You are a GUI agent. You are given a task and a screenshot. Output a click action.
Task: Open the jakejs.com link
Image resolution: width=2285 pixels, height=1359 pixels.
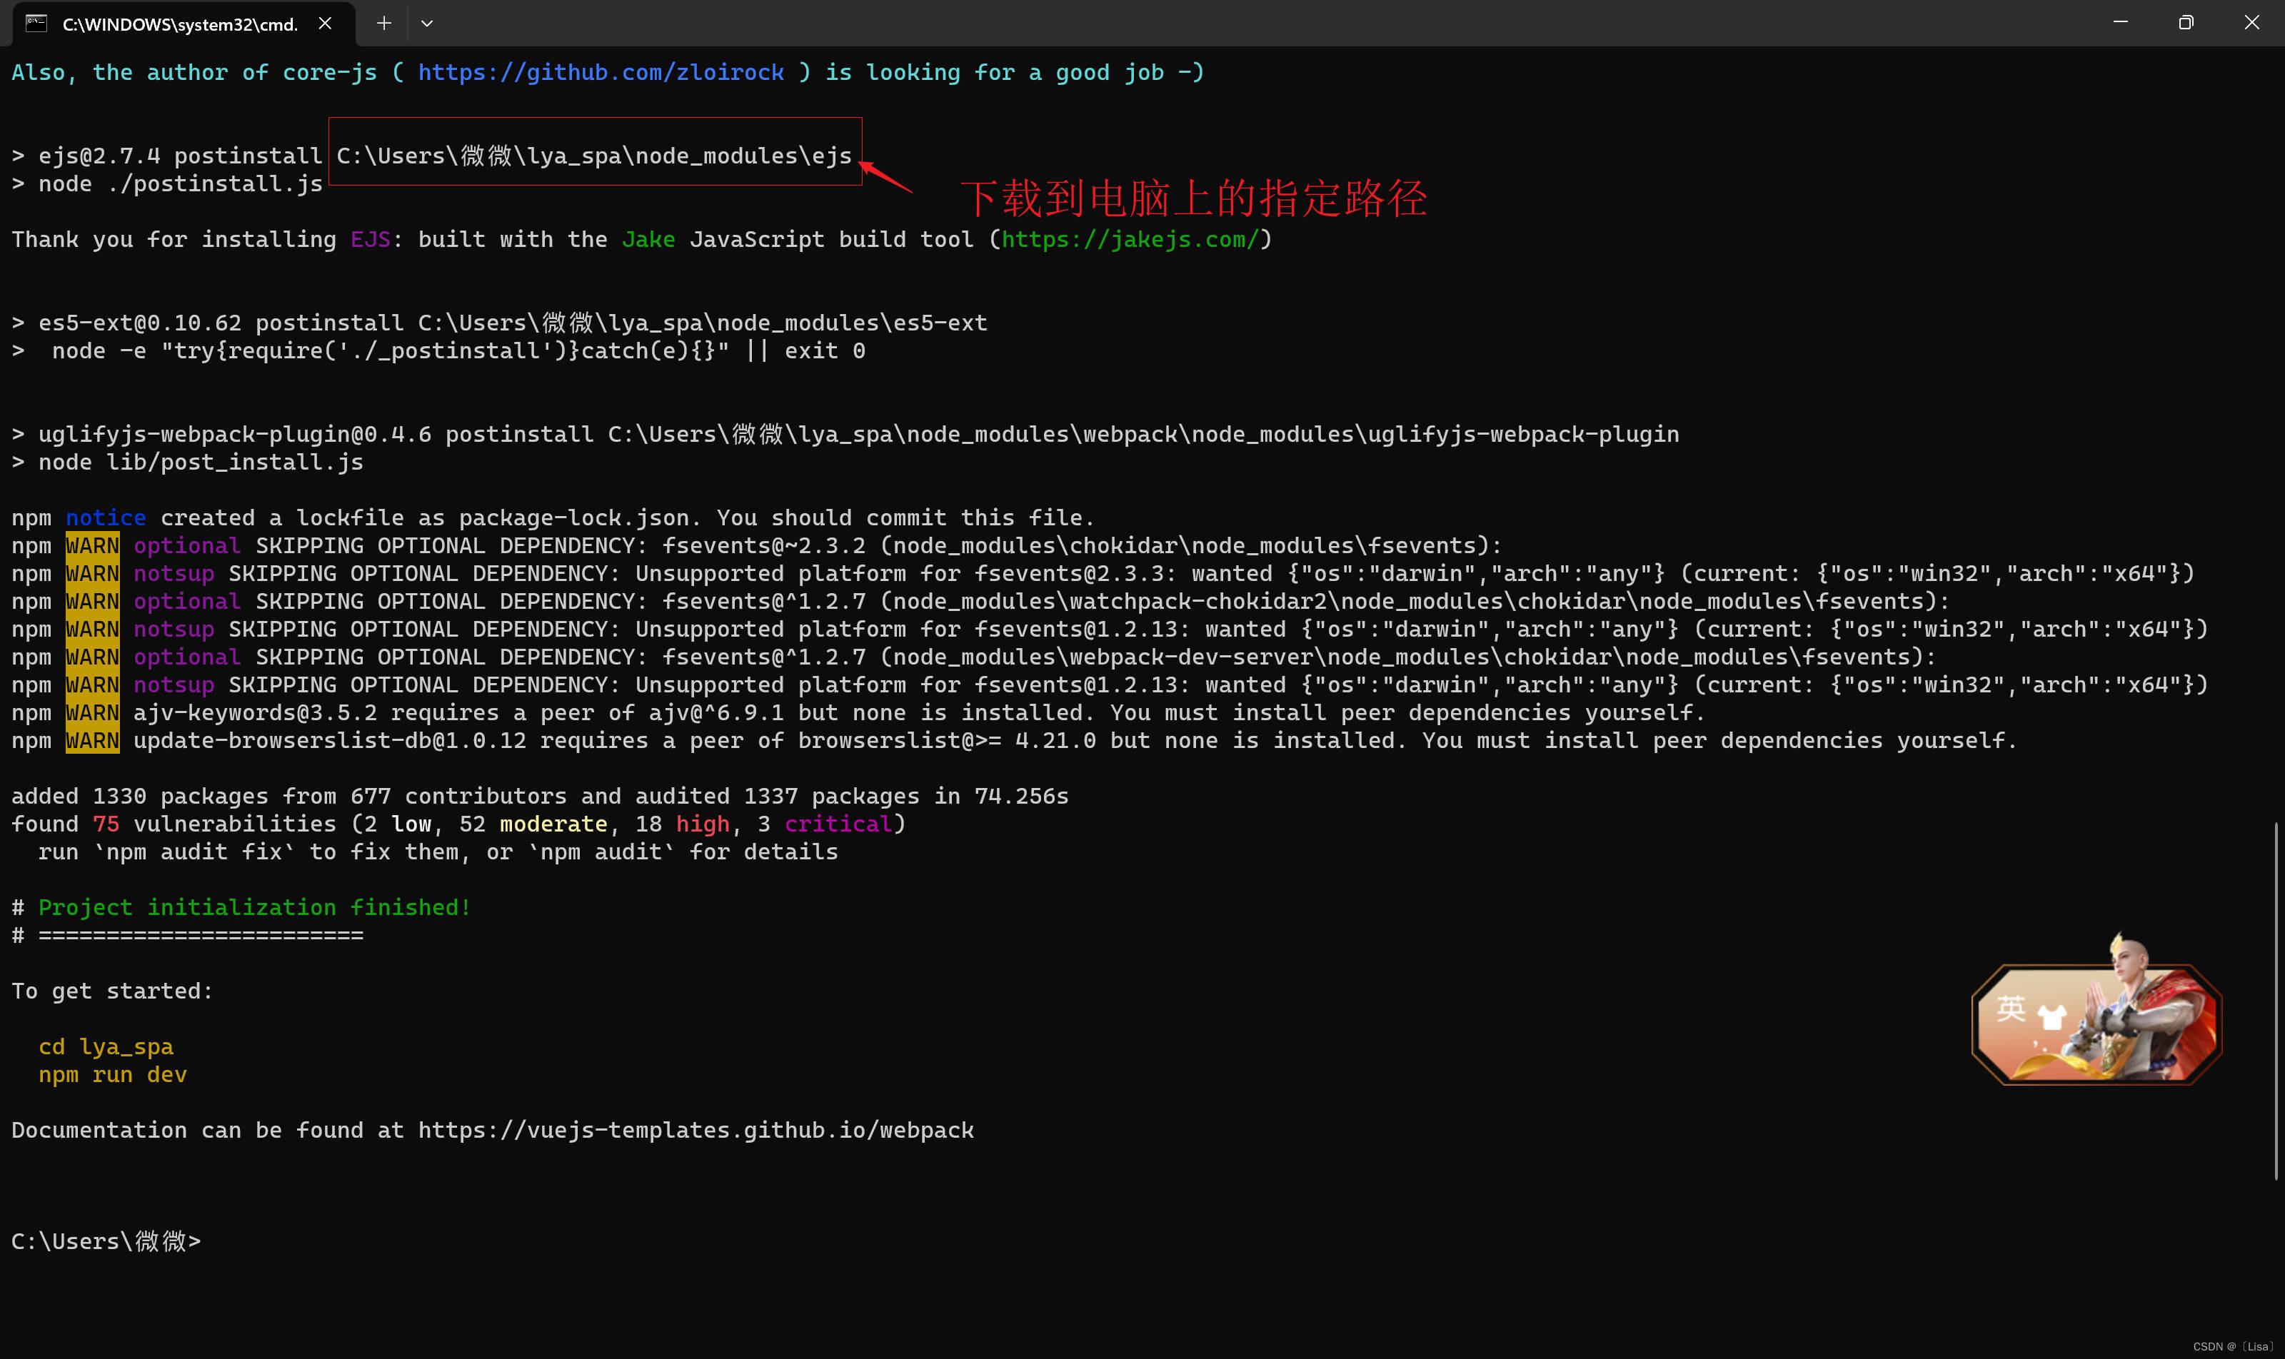tap(1129, 240)
